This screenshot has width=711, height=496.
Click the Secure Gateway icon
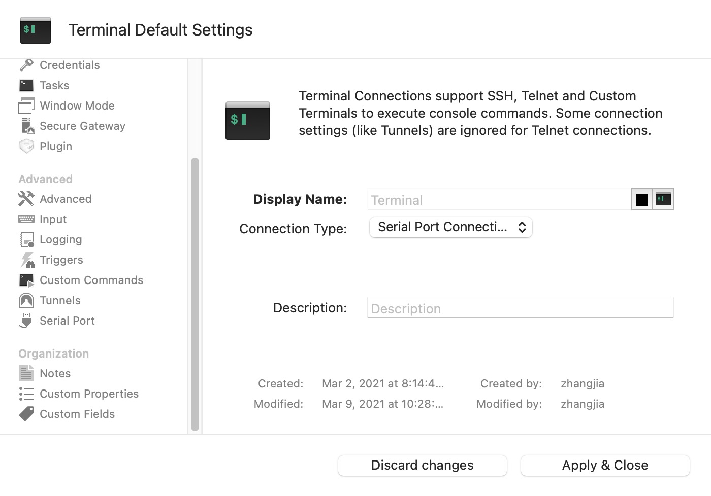(x=27, y=126)
